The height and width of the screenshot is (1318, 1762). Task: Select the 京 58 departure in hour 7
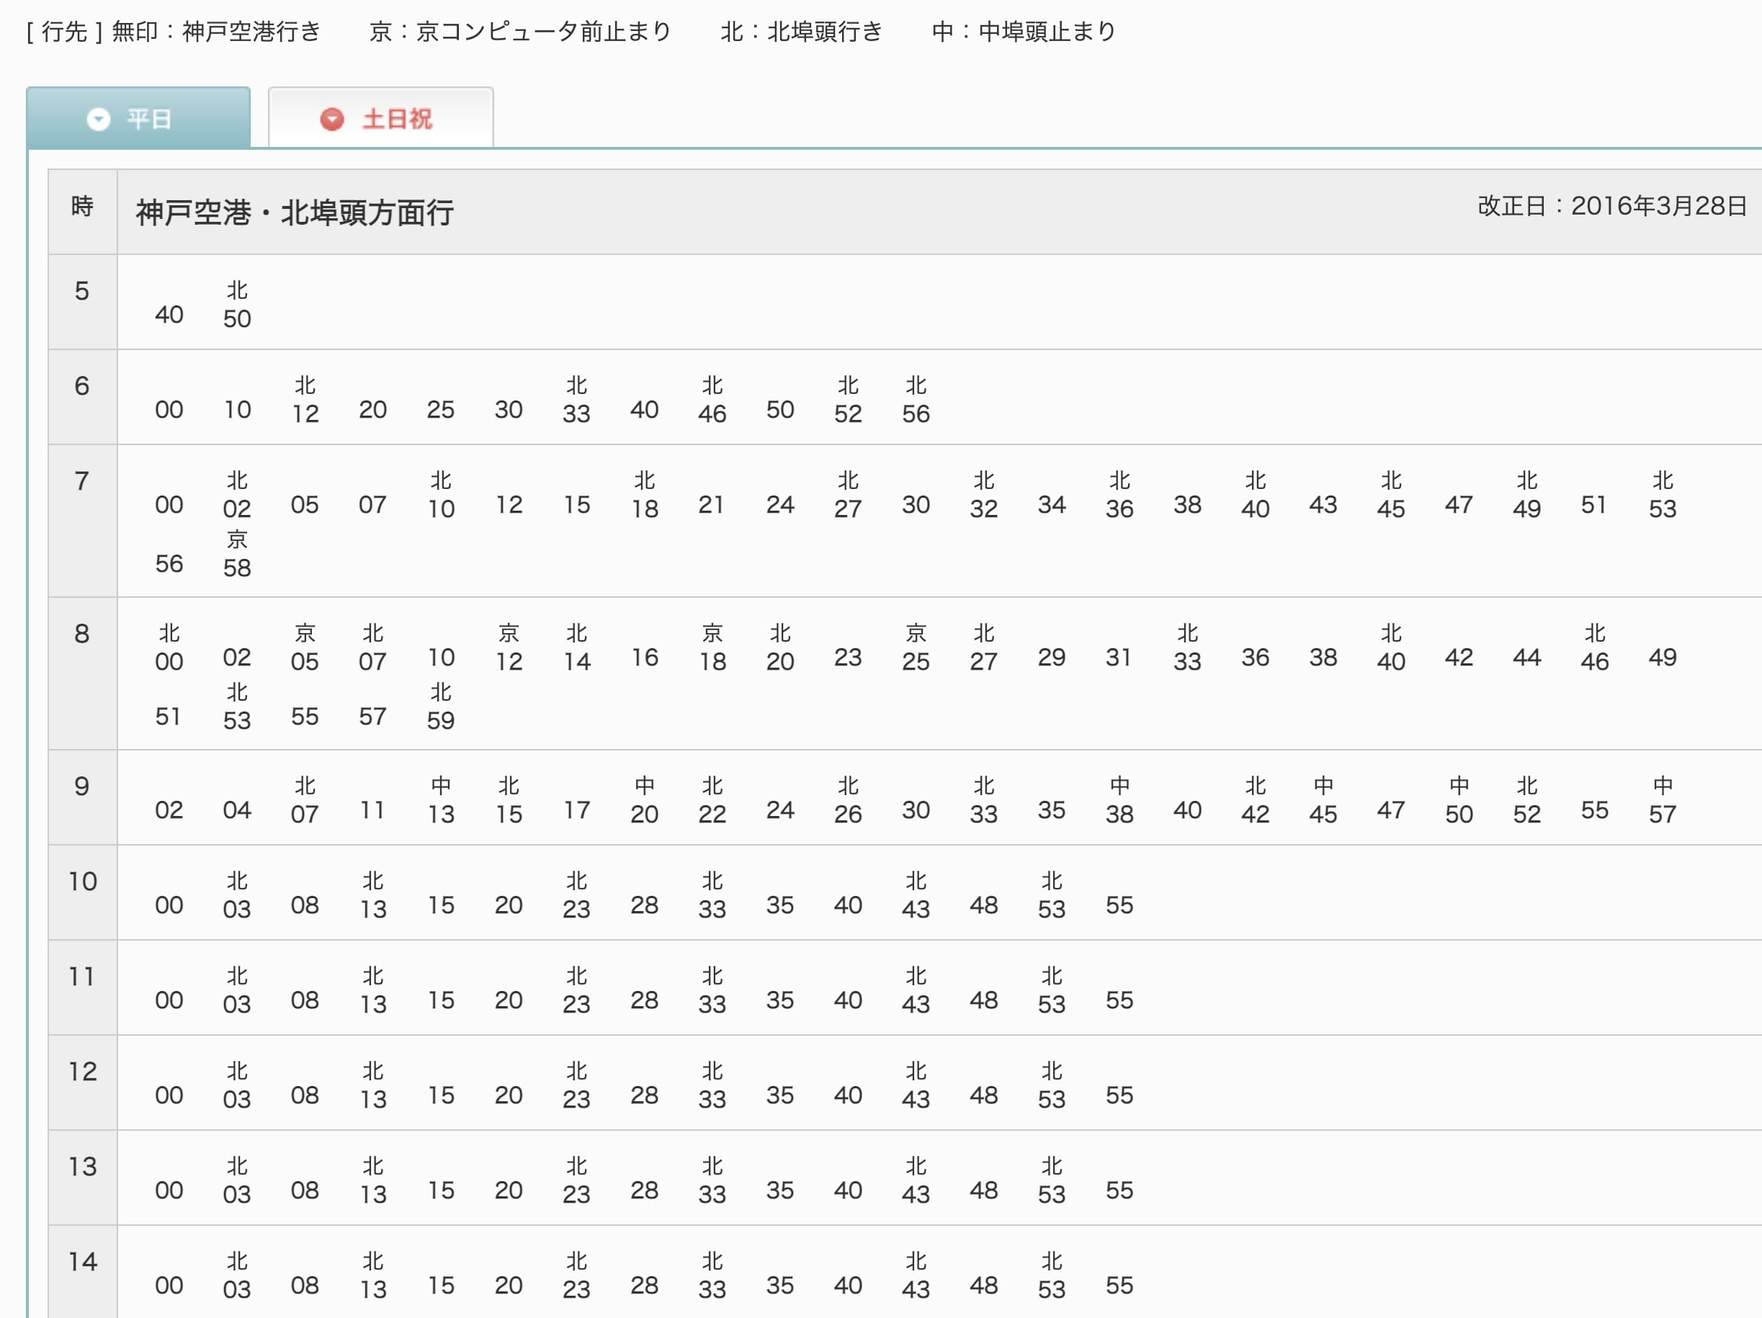coord(238,553)
